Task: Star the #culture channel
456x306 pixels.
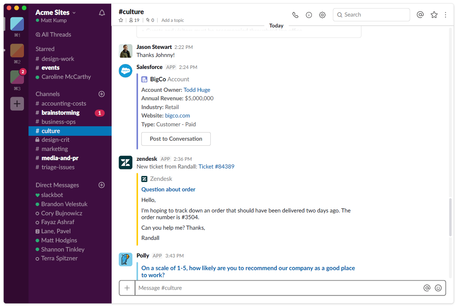Action: (x=121, y=20)
